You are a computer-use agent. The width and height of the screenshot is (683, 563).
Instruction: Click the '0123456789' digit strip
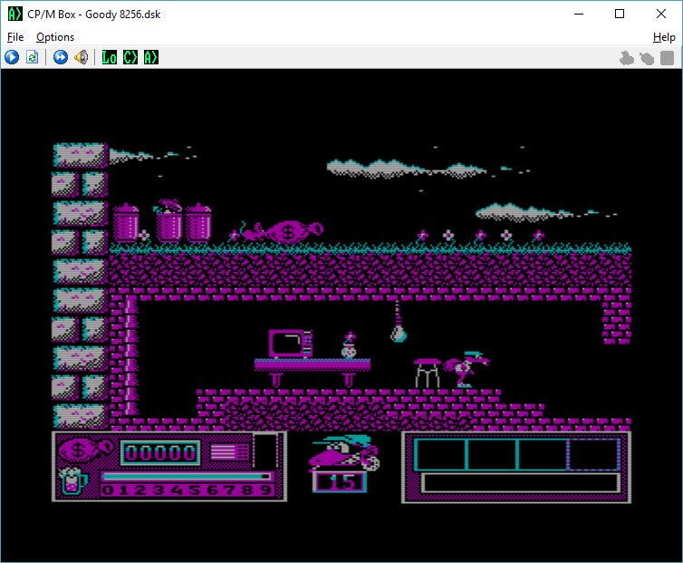[x=188, y=490]
